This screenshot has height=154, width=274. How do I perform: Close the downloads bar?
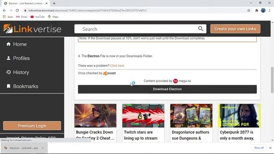270,148
